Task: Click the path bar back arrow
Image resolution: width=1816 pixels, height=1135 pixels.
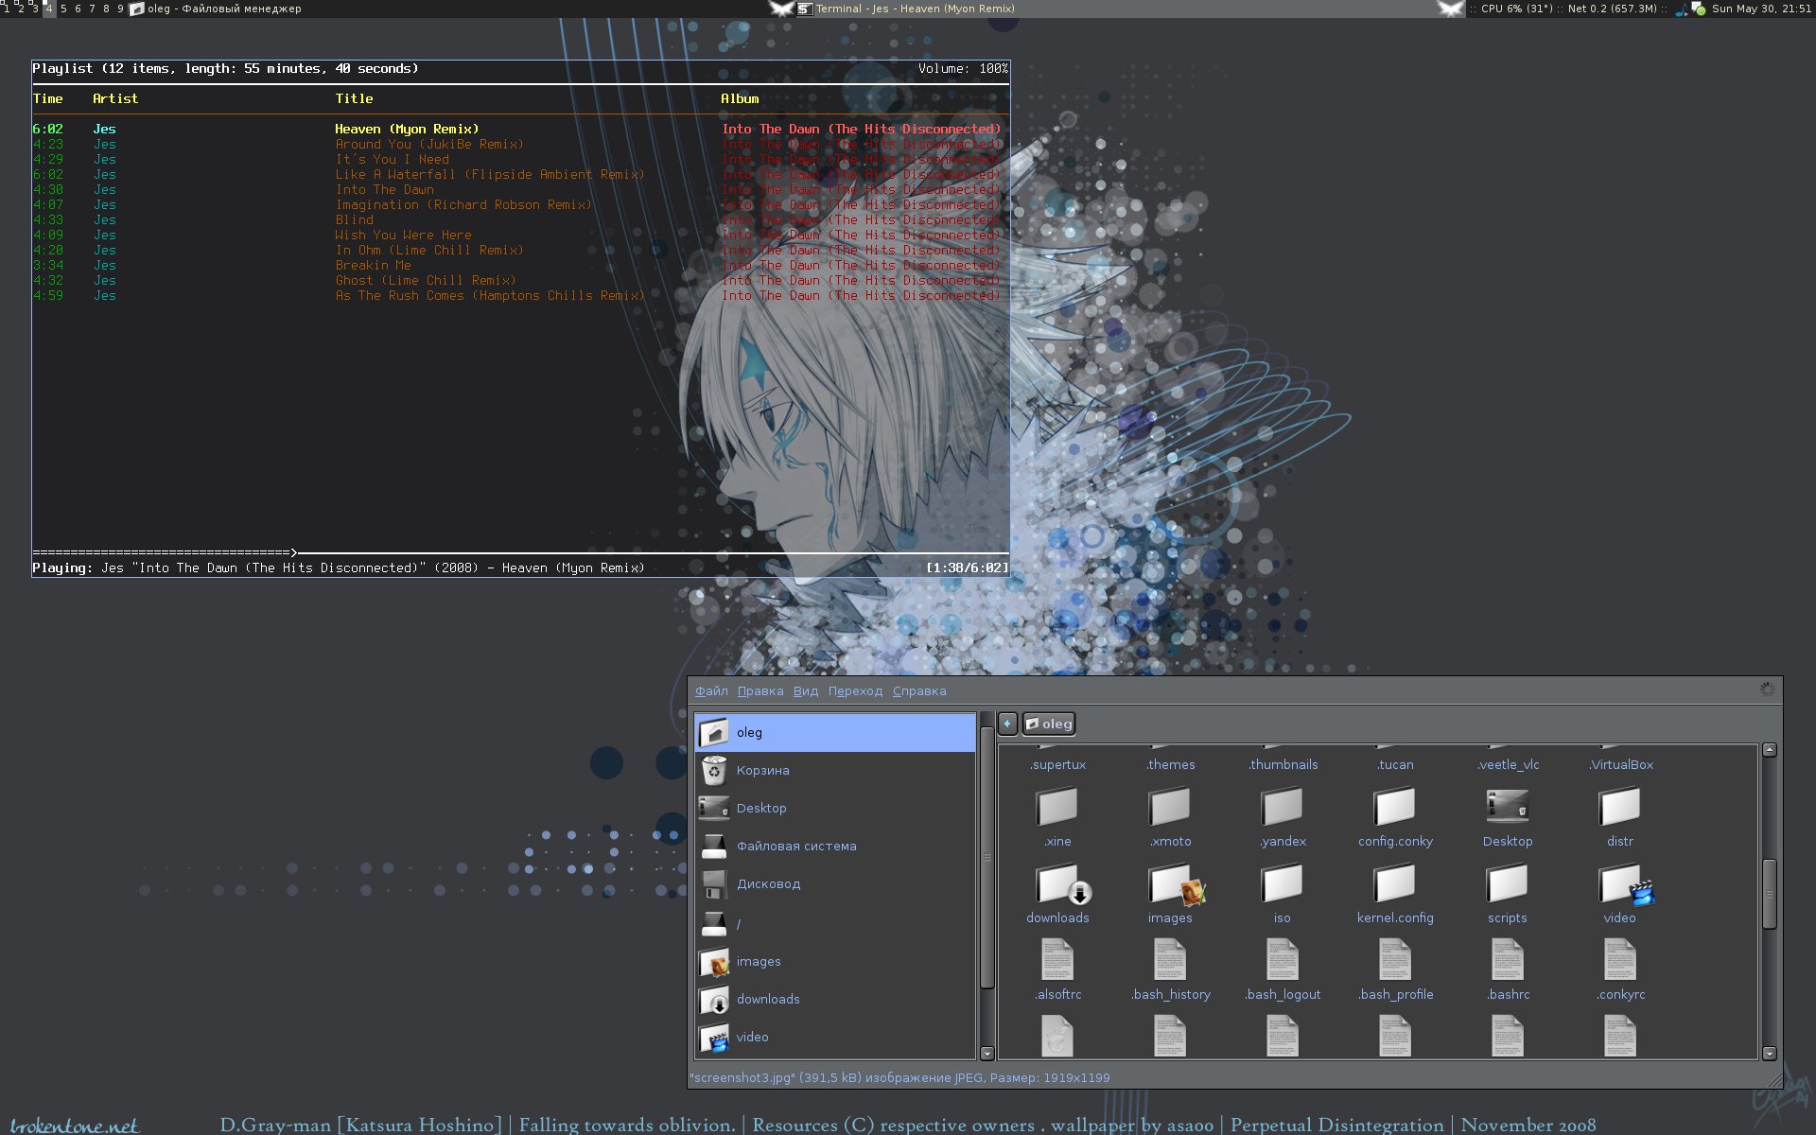Action: pyautogui.click(x=1007, y=724)
